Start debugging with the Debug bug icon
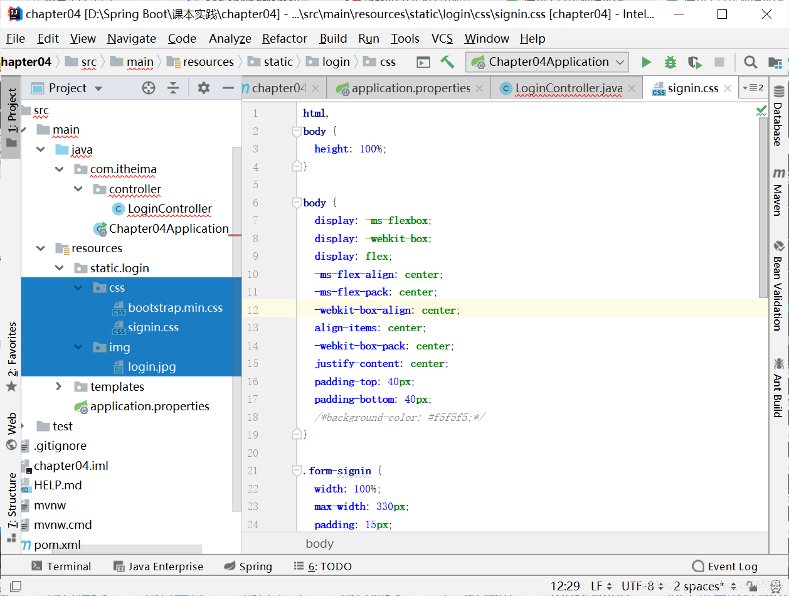Screen dimensions: 789x596 (670, 61)
